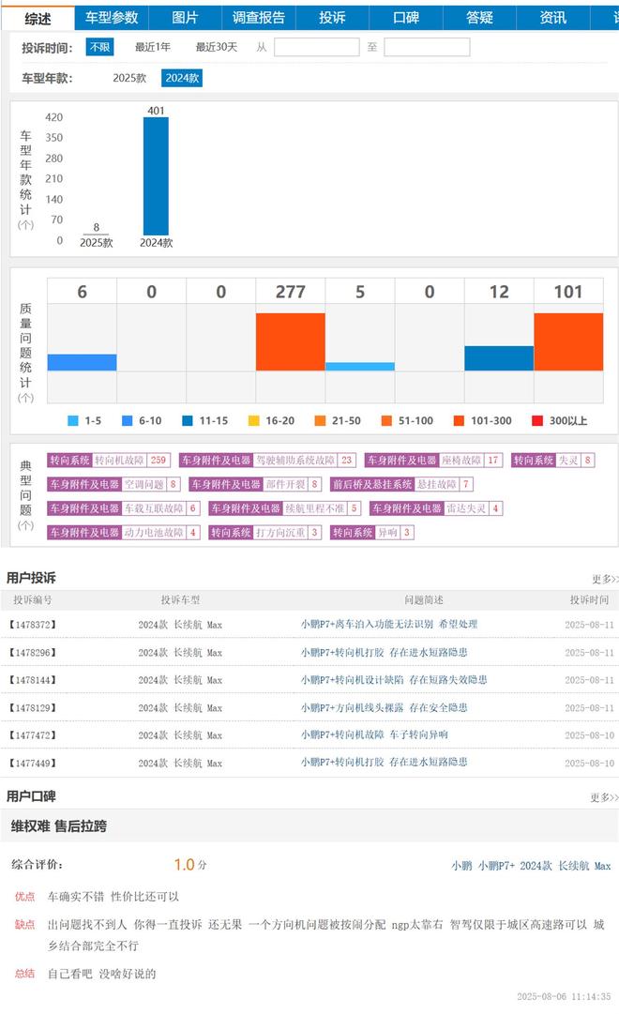Choose the 2024款 model year filter
The image size is (619, 1014).
coord(182,78)
